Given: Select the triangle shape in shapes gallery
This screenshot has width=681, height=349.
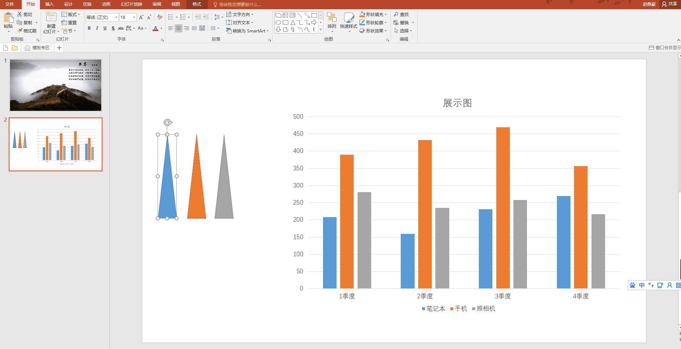Looking at the screenshot, I should tap(293, 22).
